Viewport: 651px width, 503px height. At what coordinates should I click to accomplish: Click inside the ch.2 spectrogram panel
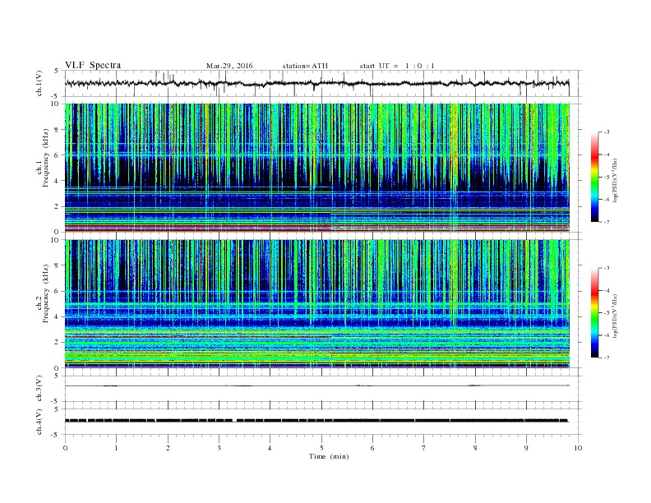coord(317,304)
